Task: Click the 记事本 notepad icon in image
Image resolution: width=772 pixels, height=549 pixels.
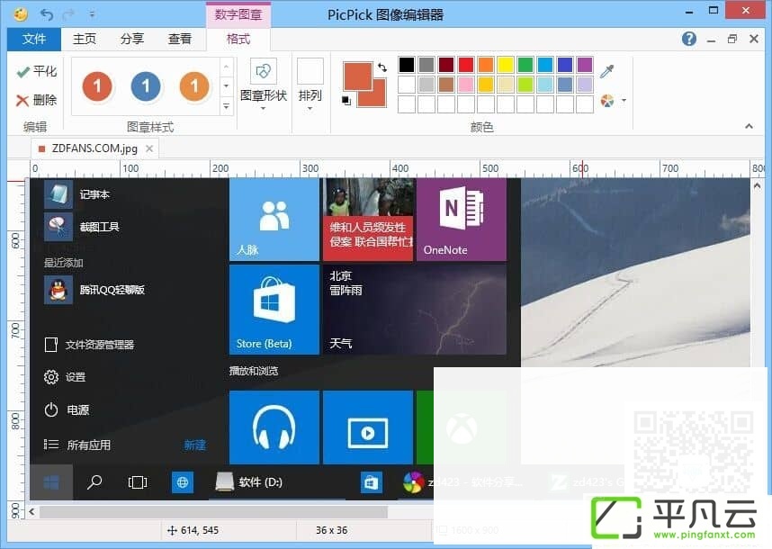Action: [x=58, y=194]
